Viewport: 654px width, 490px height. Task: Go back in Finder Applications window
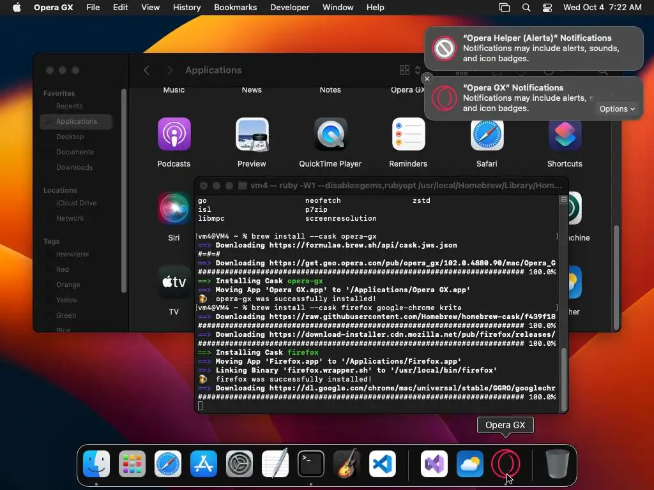[146, 70]
